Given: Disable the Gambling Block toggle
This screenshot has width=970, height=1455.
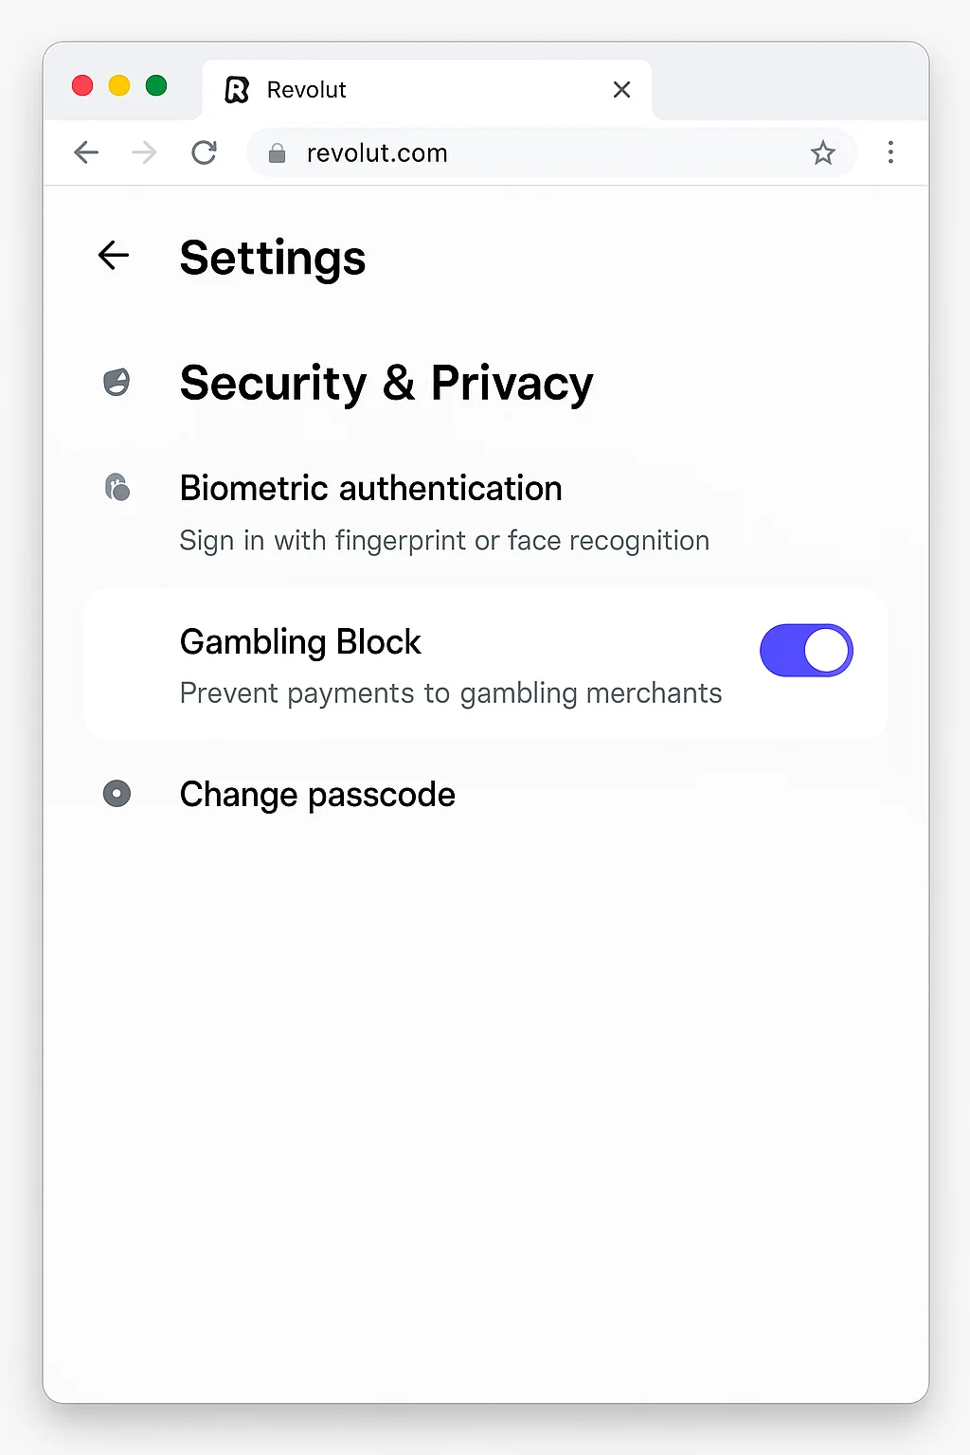Looking at the screenshot, I should click(806, 651).
